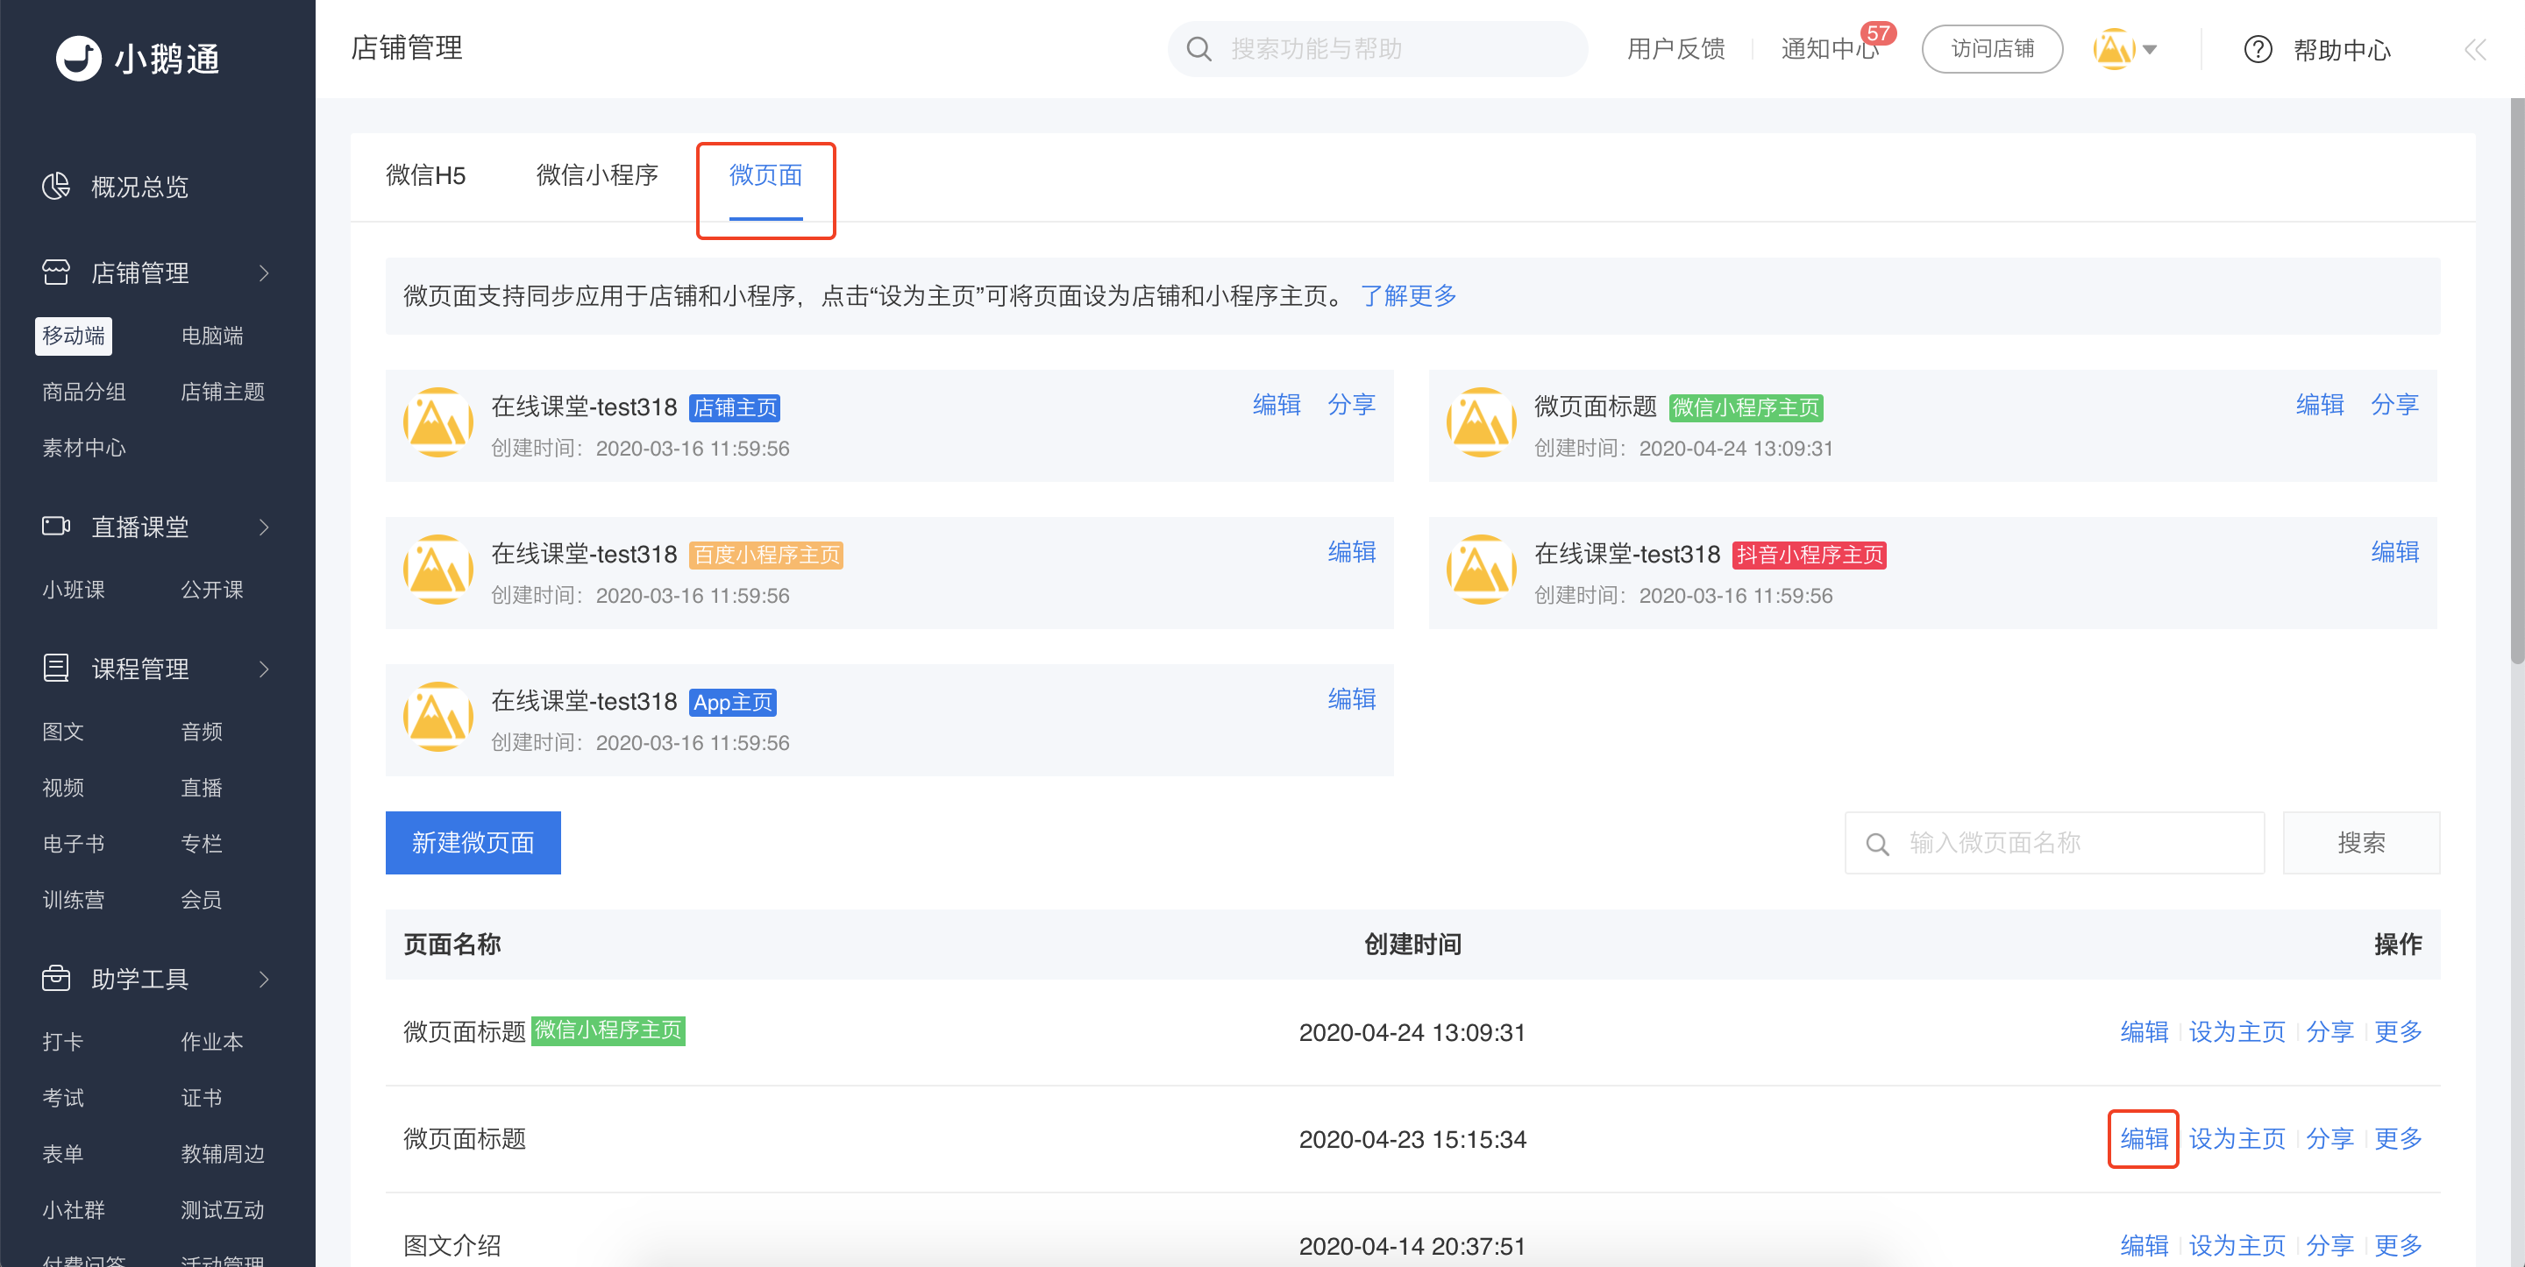Switch to the 微信H5 tab
Screen dimensions: 2525x1267
(x=425, y=175)
